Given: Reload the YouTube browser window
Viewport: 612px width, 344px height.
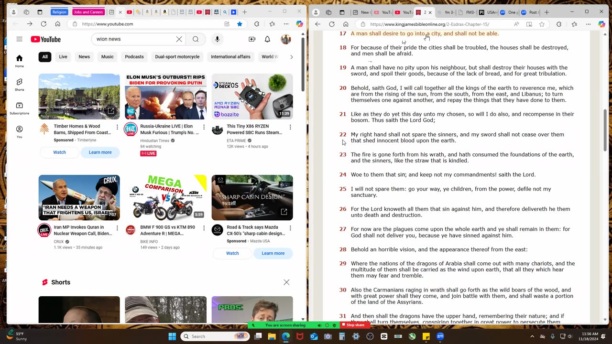Looking at the screenshot, I should pos(44,24).
